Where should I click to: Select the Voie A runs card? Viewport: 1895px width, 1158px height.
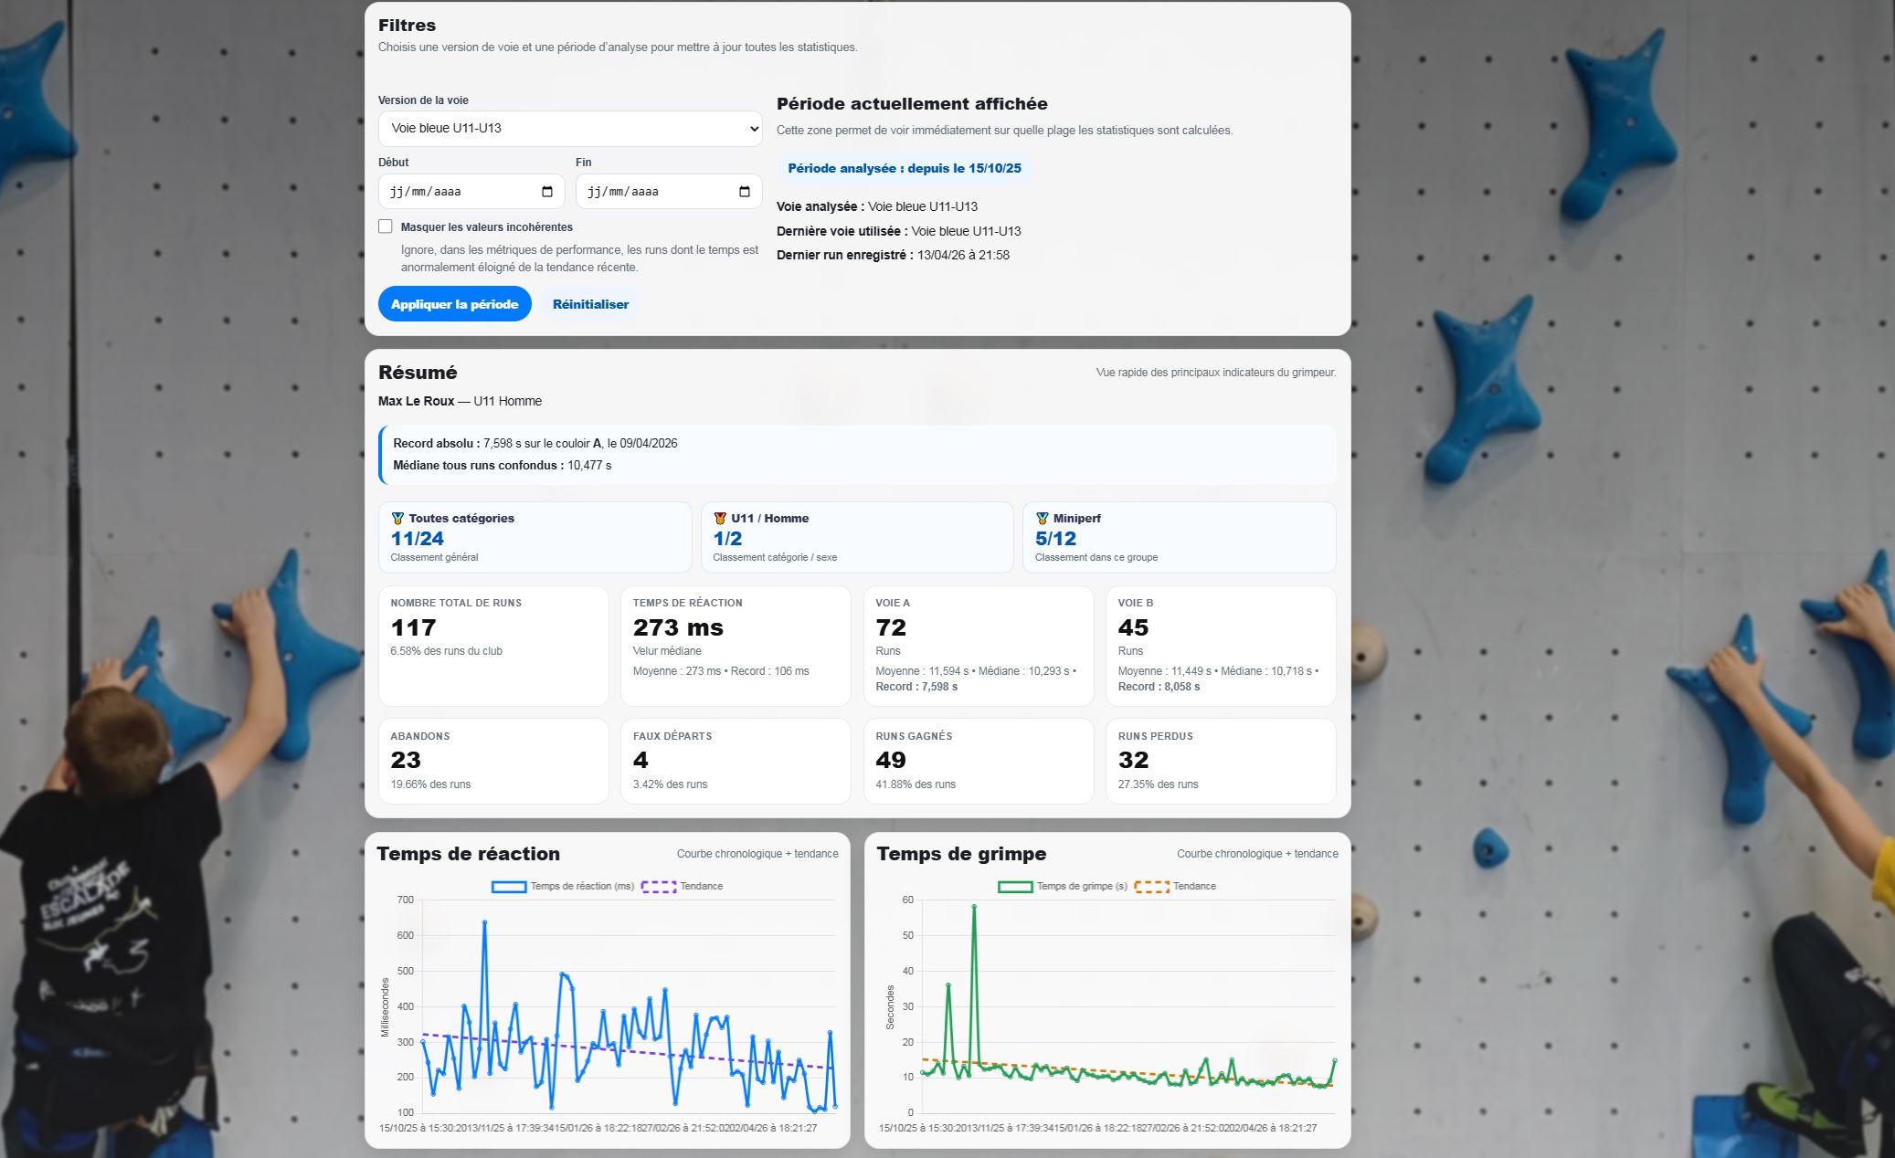tap(978, 645)
